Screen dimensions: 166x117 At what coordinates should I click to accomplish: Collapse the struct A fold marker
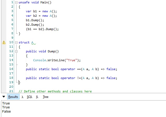tap(16, 42)
